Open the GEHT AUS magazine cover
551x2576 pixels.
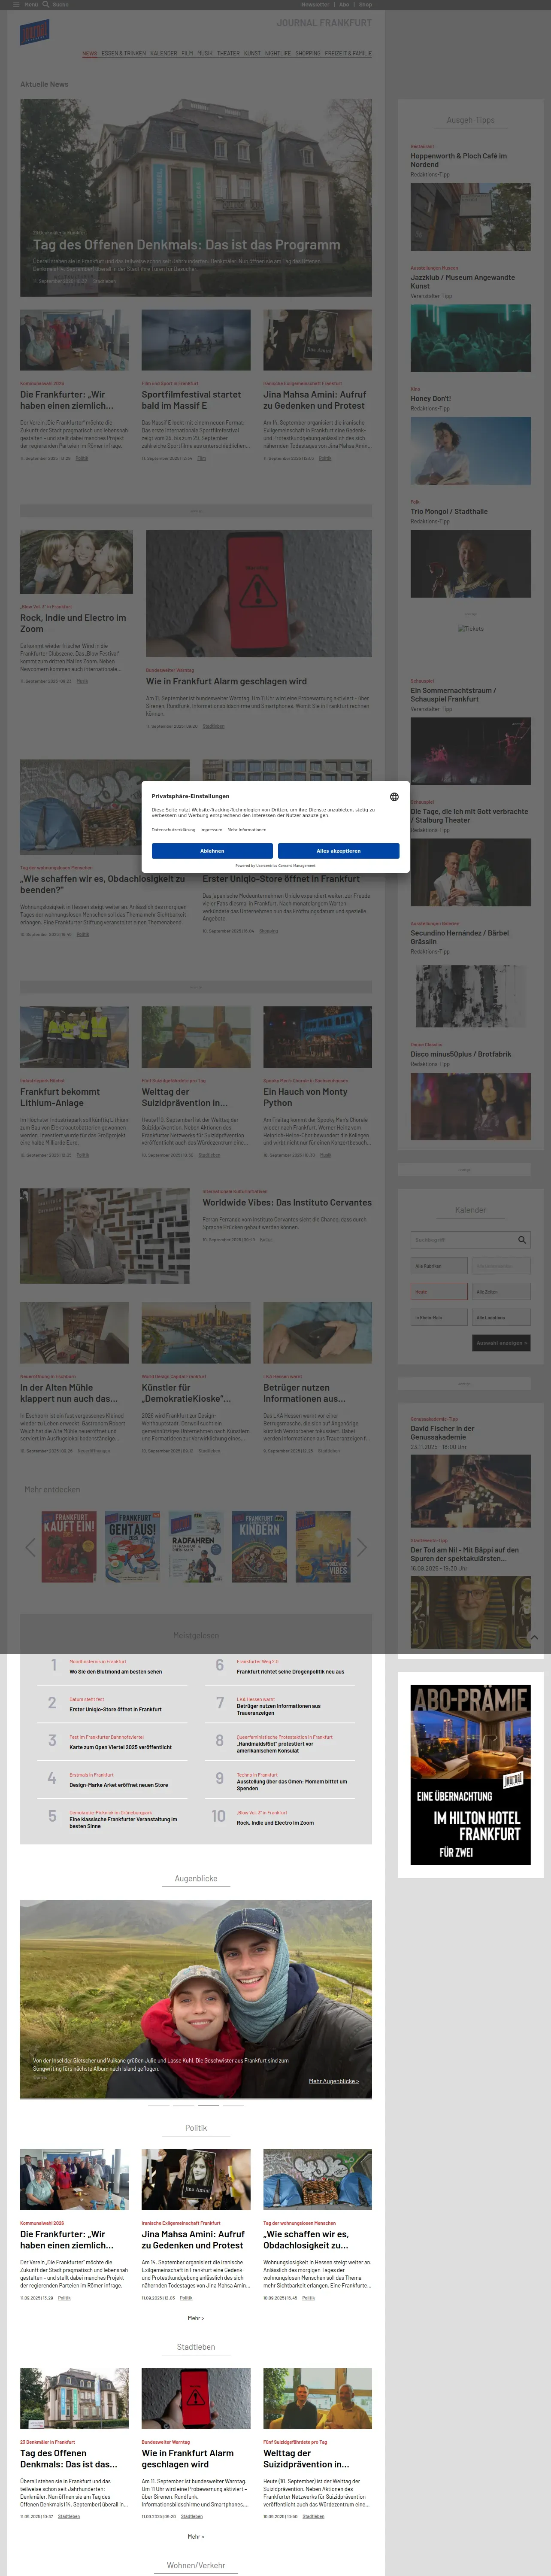tap(132, 1547)
